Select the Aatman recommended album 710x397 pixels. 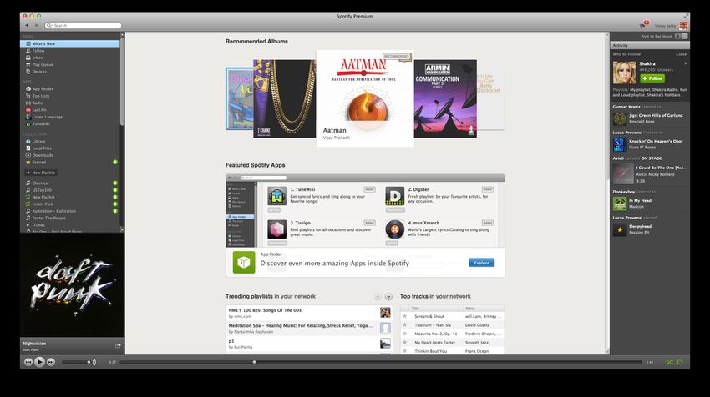(x=365, y=98)
